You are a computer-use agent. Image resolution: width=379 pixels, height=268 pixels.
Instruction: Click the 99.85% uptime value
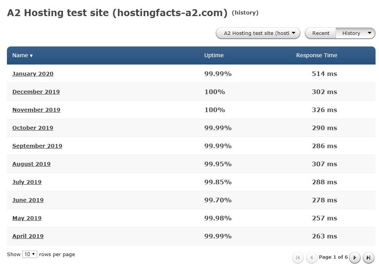[218, 182]
